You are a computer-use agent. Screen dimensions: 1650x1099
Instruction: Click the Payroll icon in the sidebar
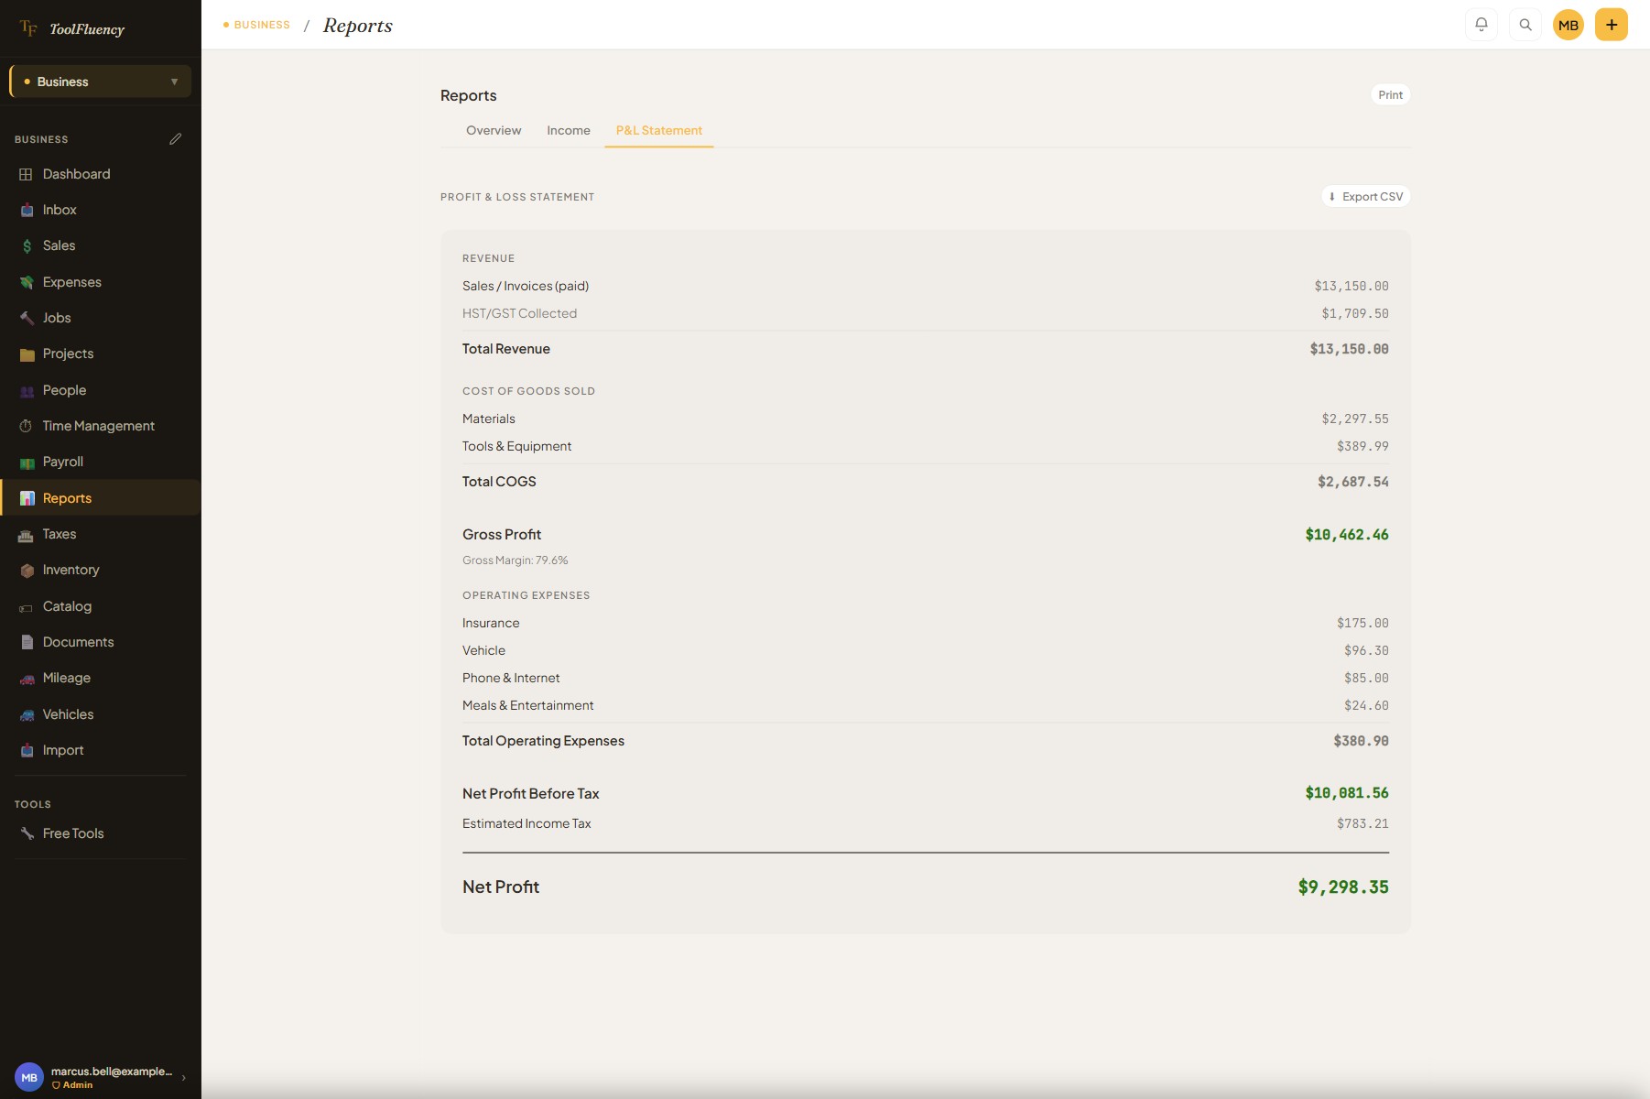click(27, 462)
